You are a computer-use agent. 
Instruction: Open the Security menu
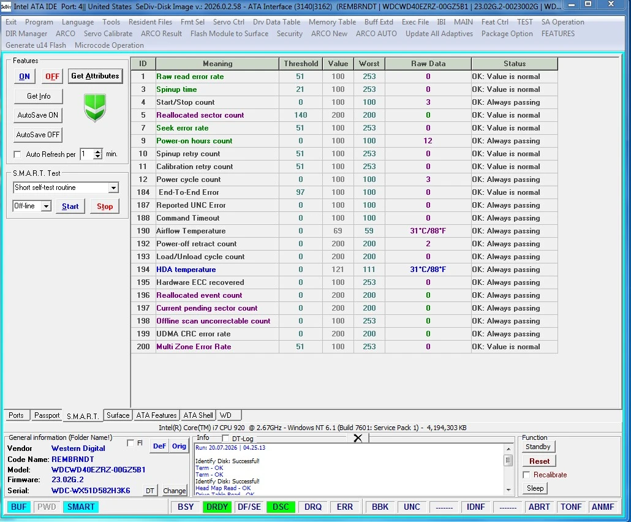(290, 34)
